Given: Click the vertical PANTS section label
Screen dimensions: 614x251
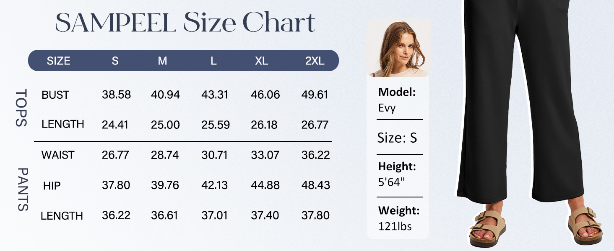Looking at the screenshot, I should tap(22, 189).
